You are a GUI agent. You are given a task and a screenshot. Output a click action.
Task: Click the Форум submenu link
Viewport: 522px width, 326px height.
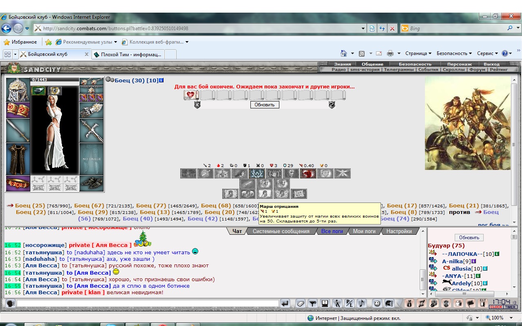(x=477, y=70)
